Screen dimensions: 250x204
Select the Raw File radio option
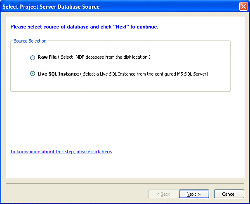coord(33,58)
